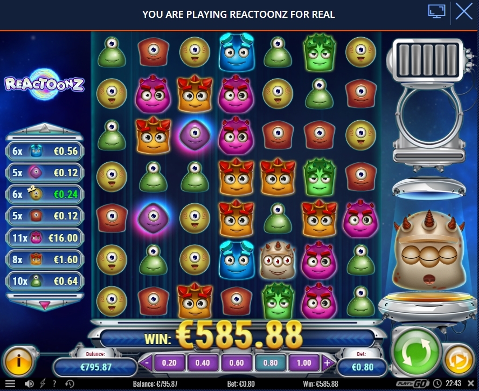Open the yellow info paytable button
Viewport: 479px width, 391px height.
click(19, 362)
